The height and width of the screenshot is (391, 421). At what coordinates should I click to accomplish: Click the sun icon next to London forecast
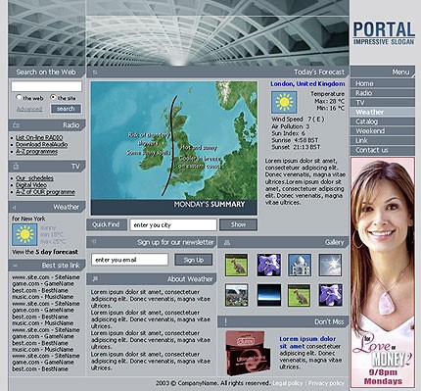coord(284,102)
